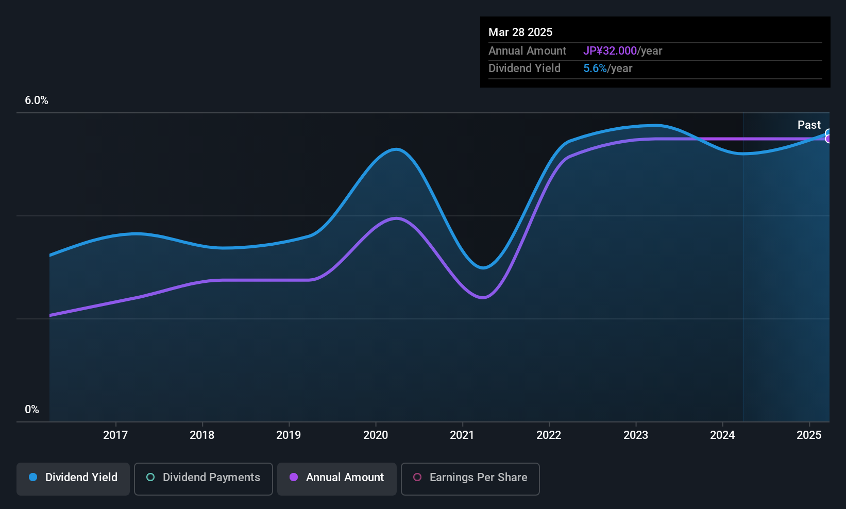Click the Mar 28 2025 tooltip date
The width and height of the screenshot is (846, 509).
520,32
